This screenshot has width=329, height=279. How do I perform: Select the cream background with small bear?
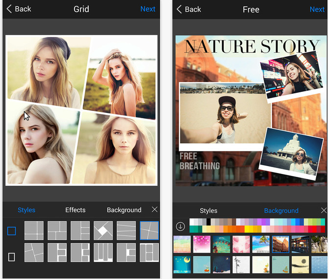[x=261, y=264]
